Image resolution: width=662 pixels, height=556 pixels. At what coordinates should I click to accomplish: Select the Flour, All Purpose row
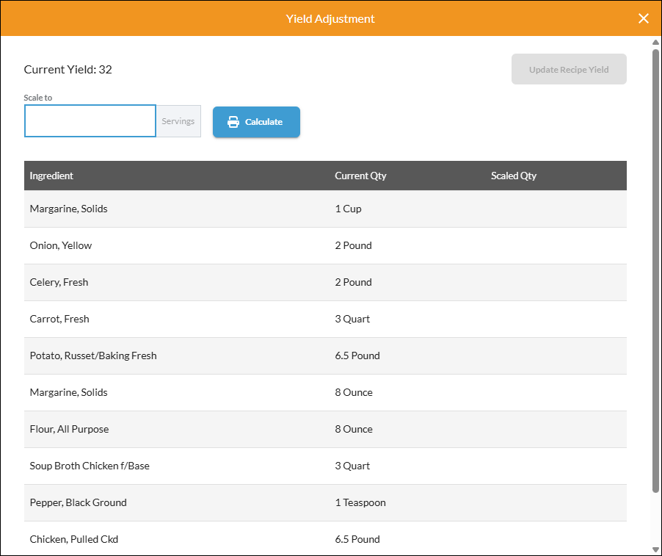click(69, 429)
